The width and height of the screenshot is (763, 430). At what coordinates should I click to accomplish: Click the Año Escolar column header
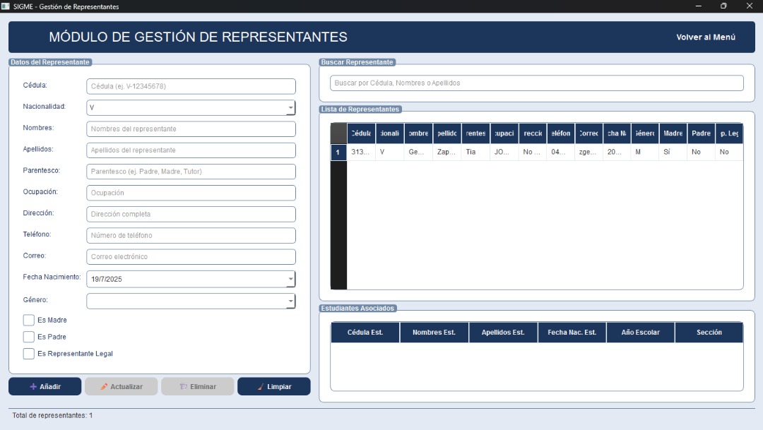tap(640, 333)
